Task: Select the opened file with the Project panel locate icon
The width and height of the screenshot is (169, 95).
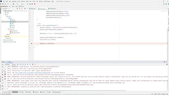Action: (17, 8)
